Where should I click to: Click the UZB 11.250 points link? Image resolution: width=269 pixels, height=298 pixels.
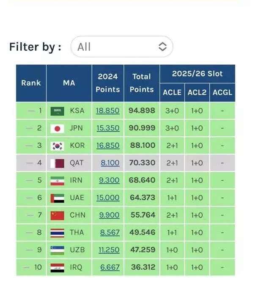point(109,250)
